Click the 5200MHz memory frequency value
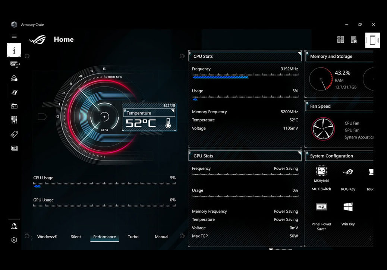 point(289,112)
